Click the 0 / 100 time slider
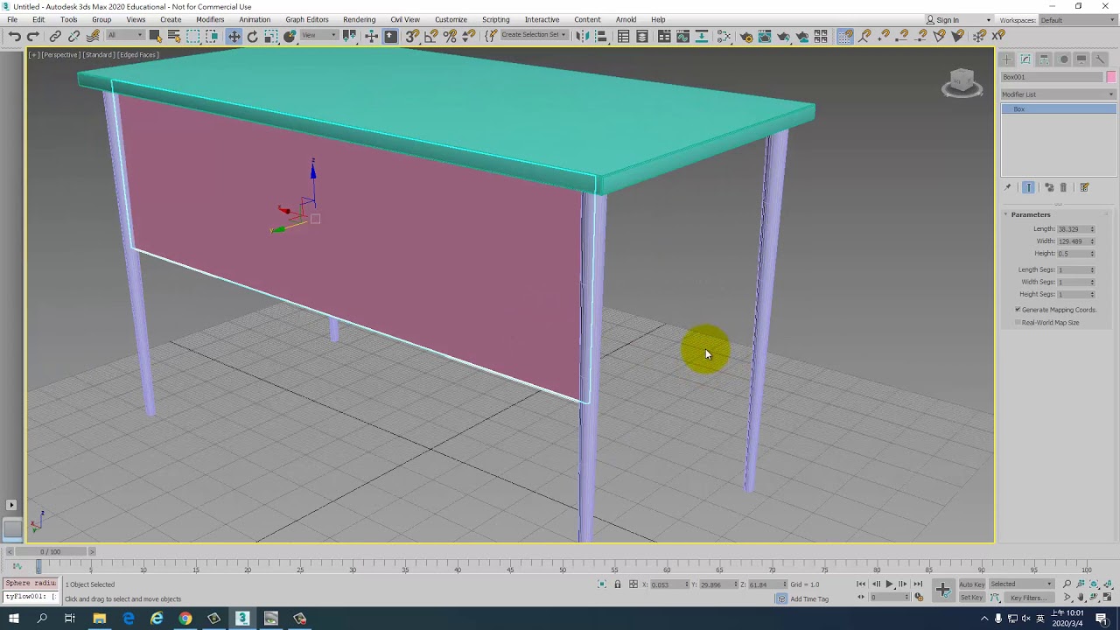1120x630 pixels. [x=51, y=552]
